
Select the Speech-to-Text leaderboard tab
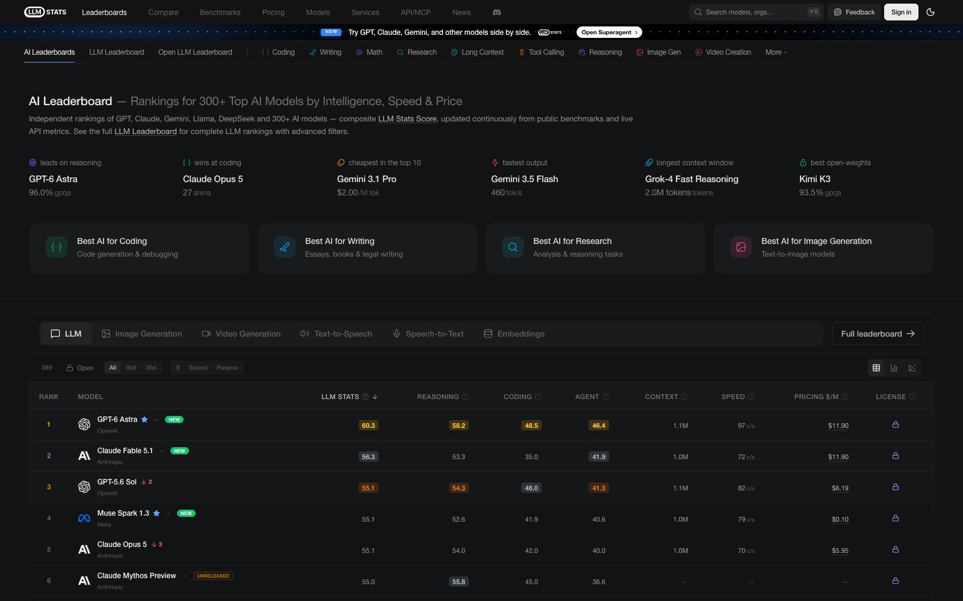pyautogui.click(x=428, y=334)
